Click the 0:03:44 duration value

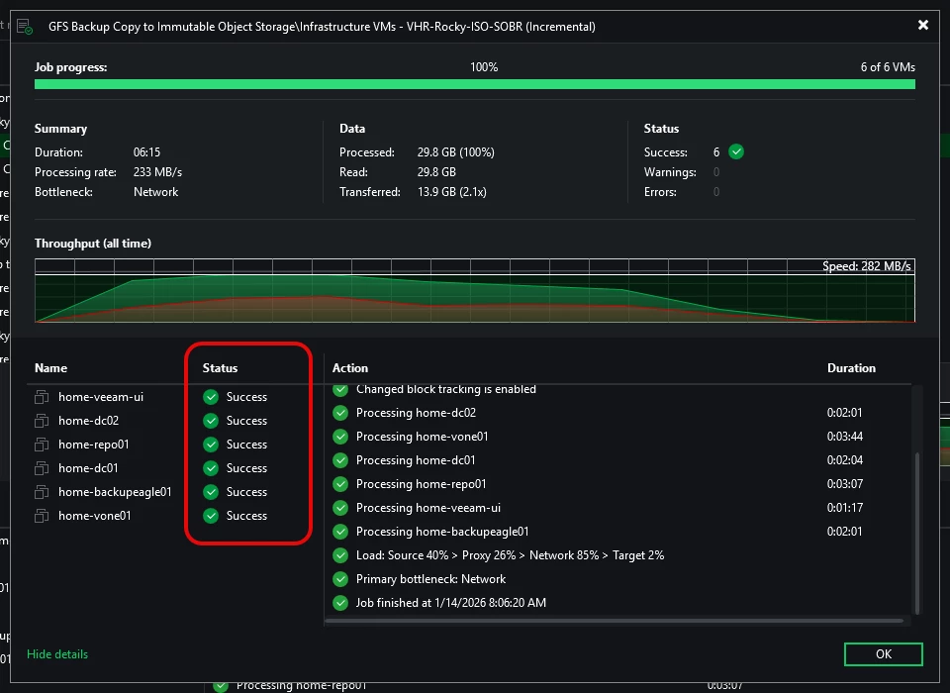(x=844, y=437)
